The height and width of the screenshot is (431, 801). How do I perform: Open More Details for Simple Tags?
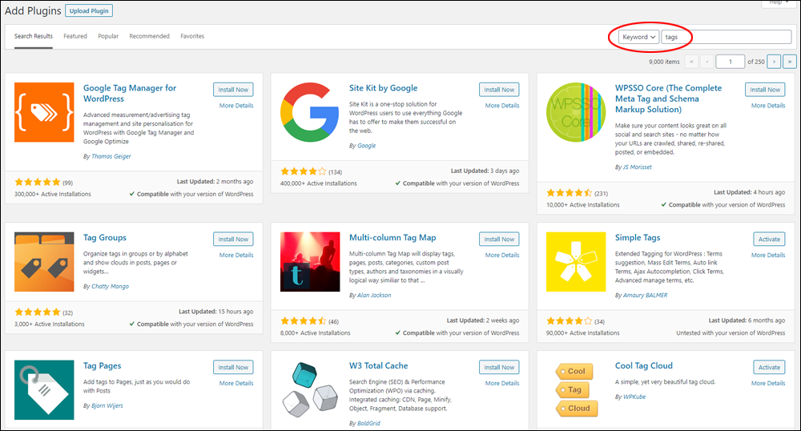[x=768, y=256]
